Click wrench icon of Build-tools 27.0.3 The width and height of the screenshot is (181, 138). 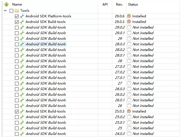tap(22, 67)
